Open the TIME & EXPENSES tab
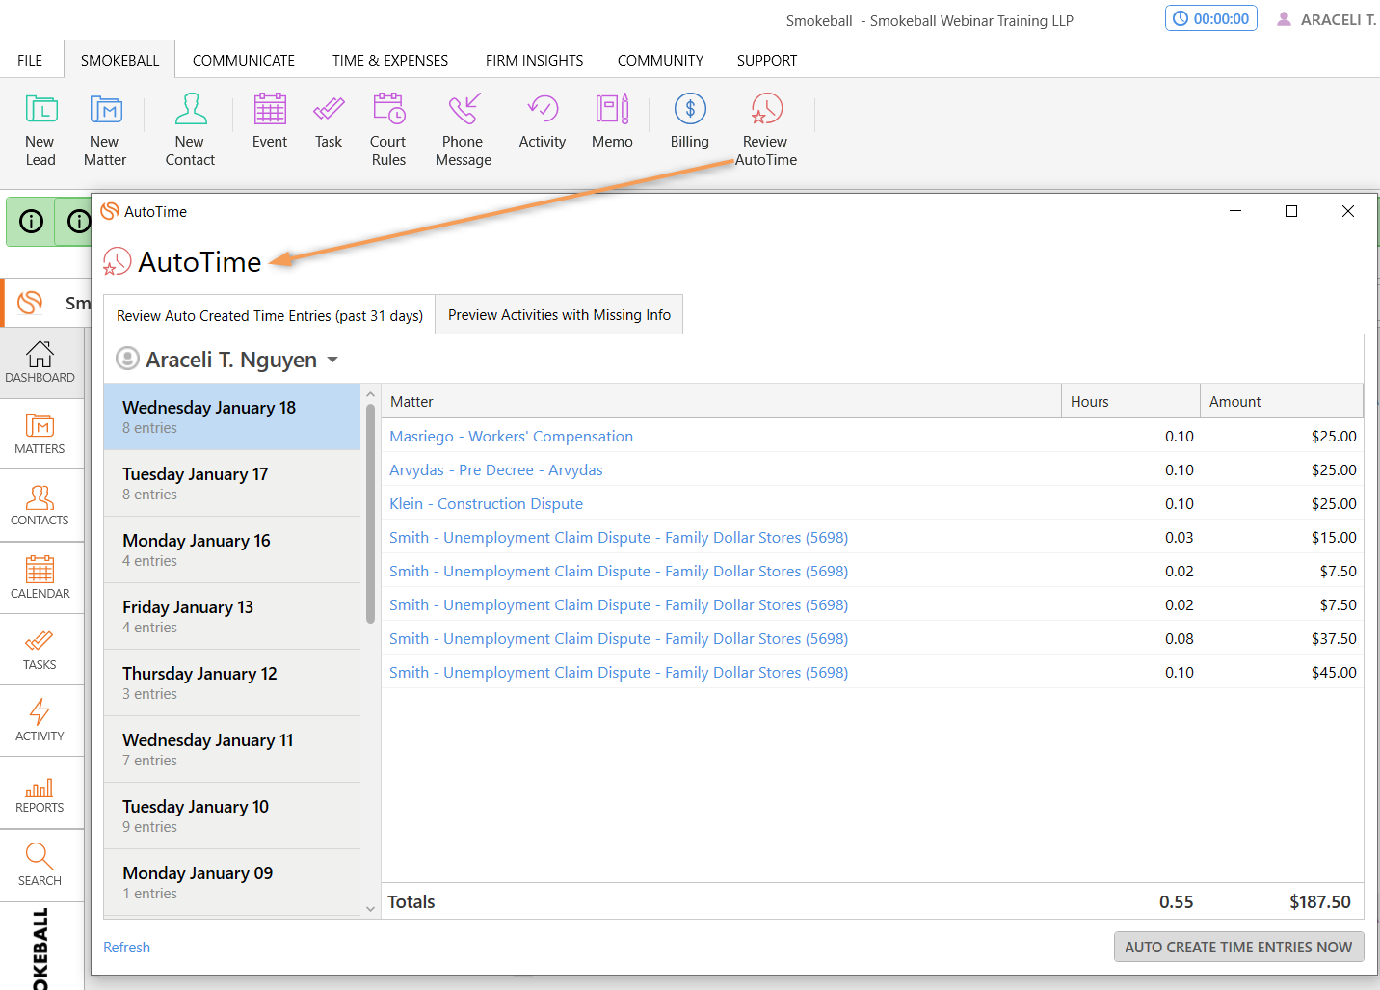The height and width of the screenshot is (990, 1380). [390, 60]
